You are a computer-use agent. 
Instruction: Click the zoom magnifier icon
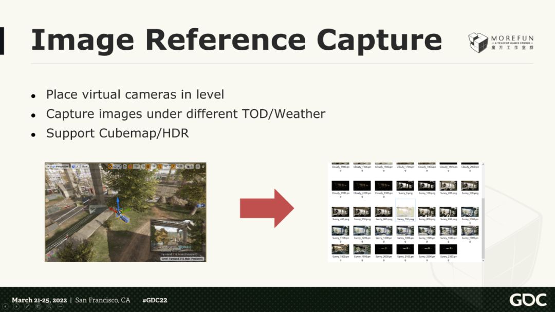[49, 306]
